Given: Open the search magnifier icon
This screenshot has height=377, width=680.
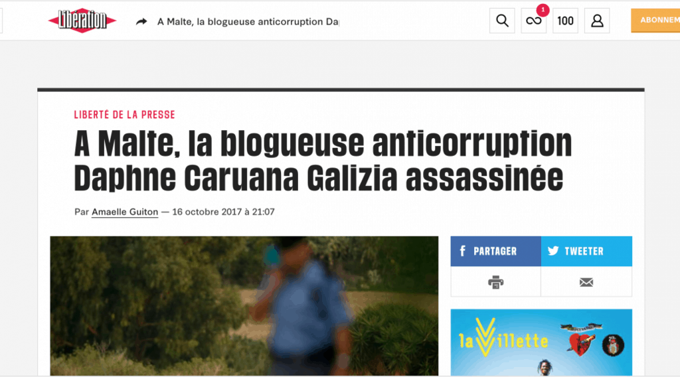Looking at the screenshot, I should coord(502,21).
